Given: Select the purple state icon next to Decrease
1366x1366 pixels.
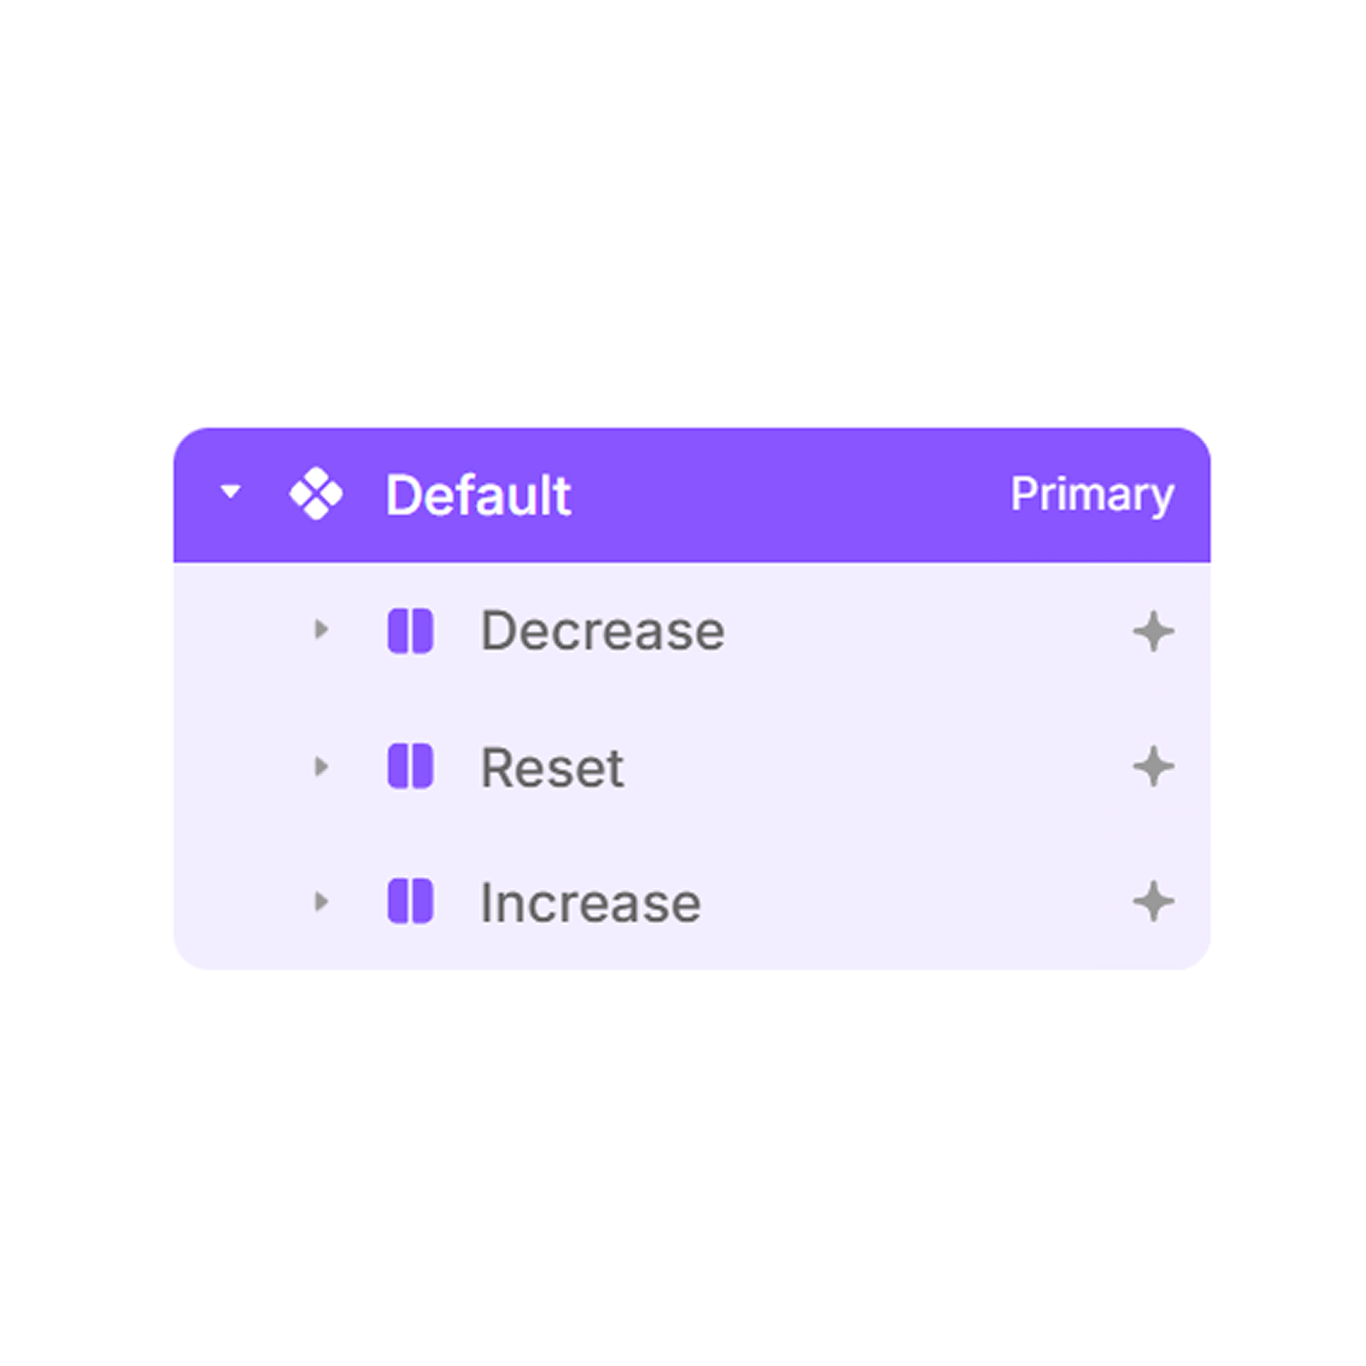Looking at the screenshot, I should [x=412, y=630].
